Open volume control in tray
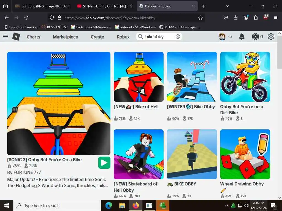282x211 pixels. point(246,206)
